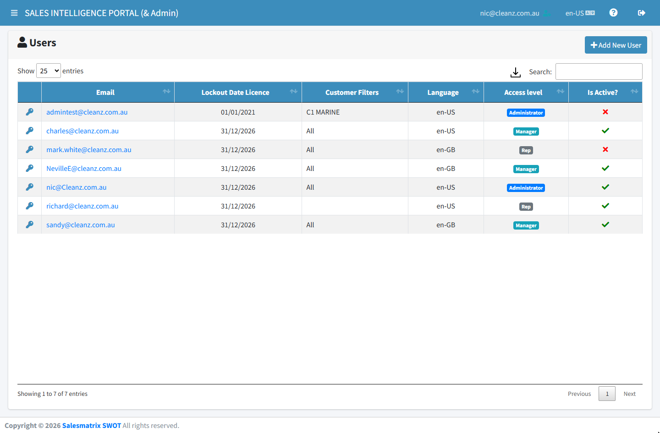Click the Manager badge in charles row
660x433 pixels.
click(526, 132)
